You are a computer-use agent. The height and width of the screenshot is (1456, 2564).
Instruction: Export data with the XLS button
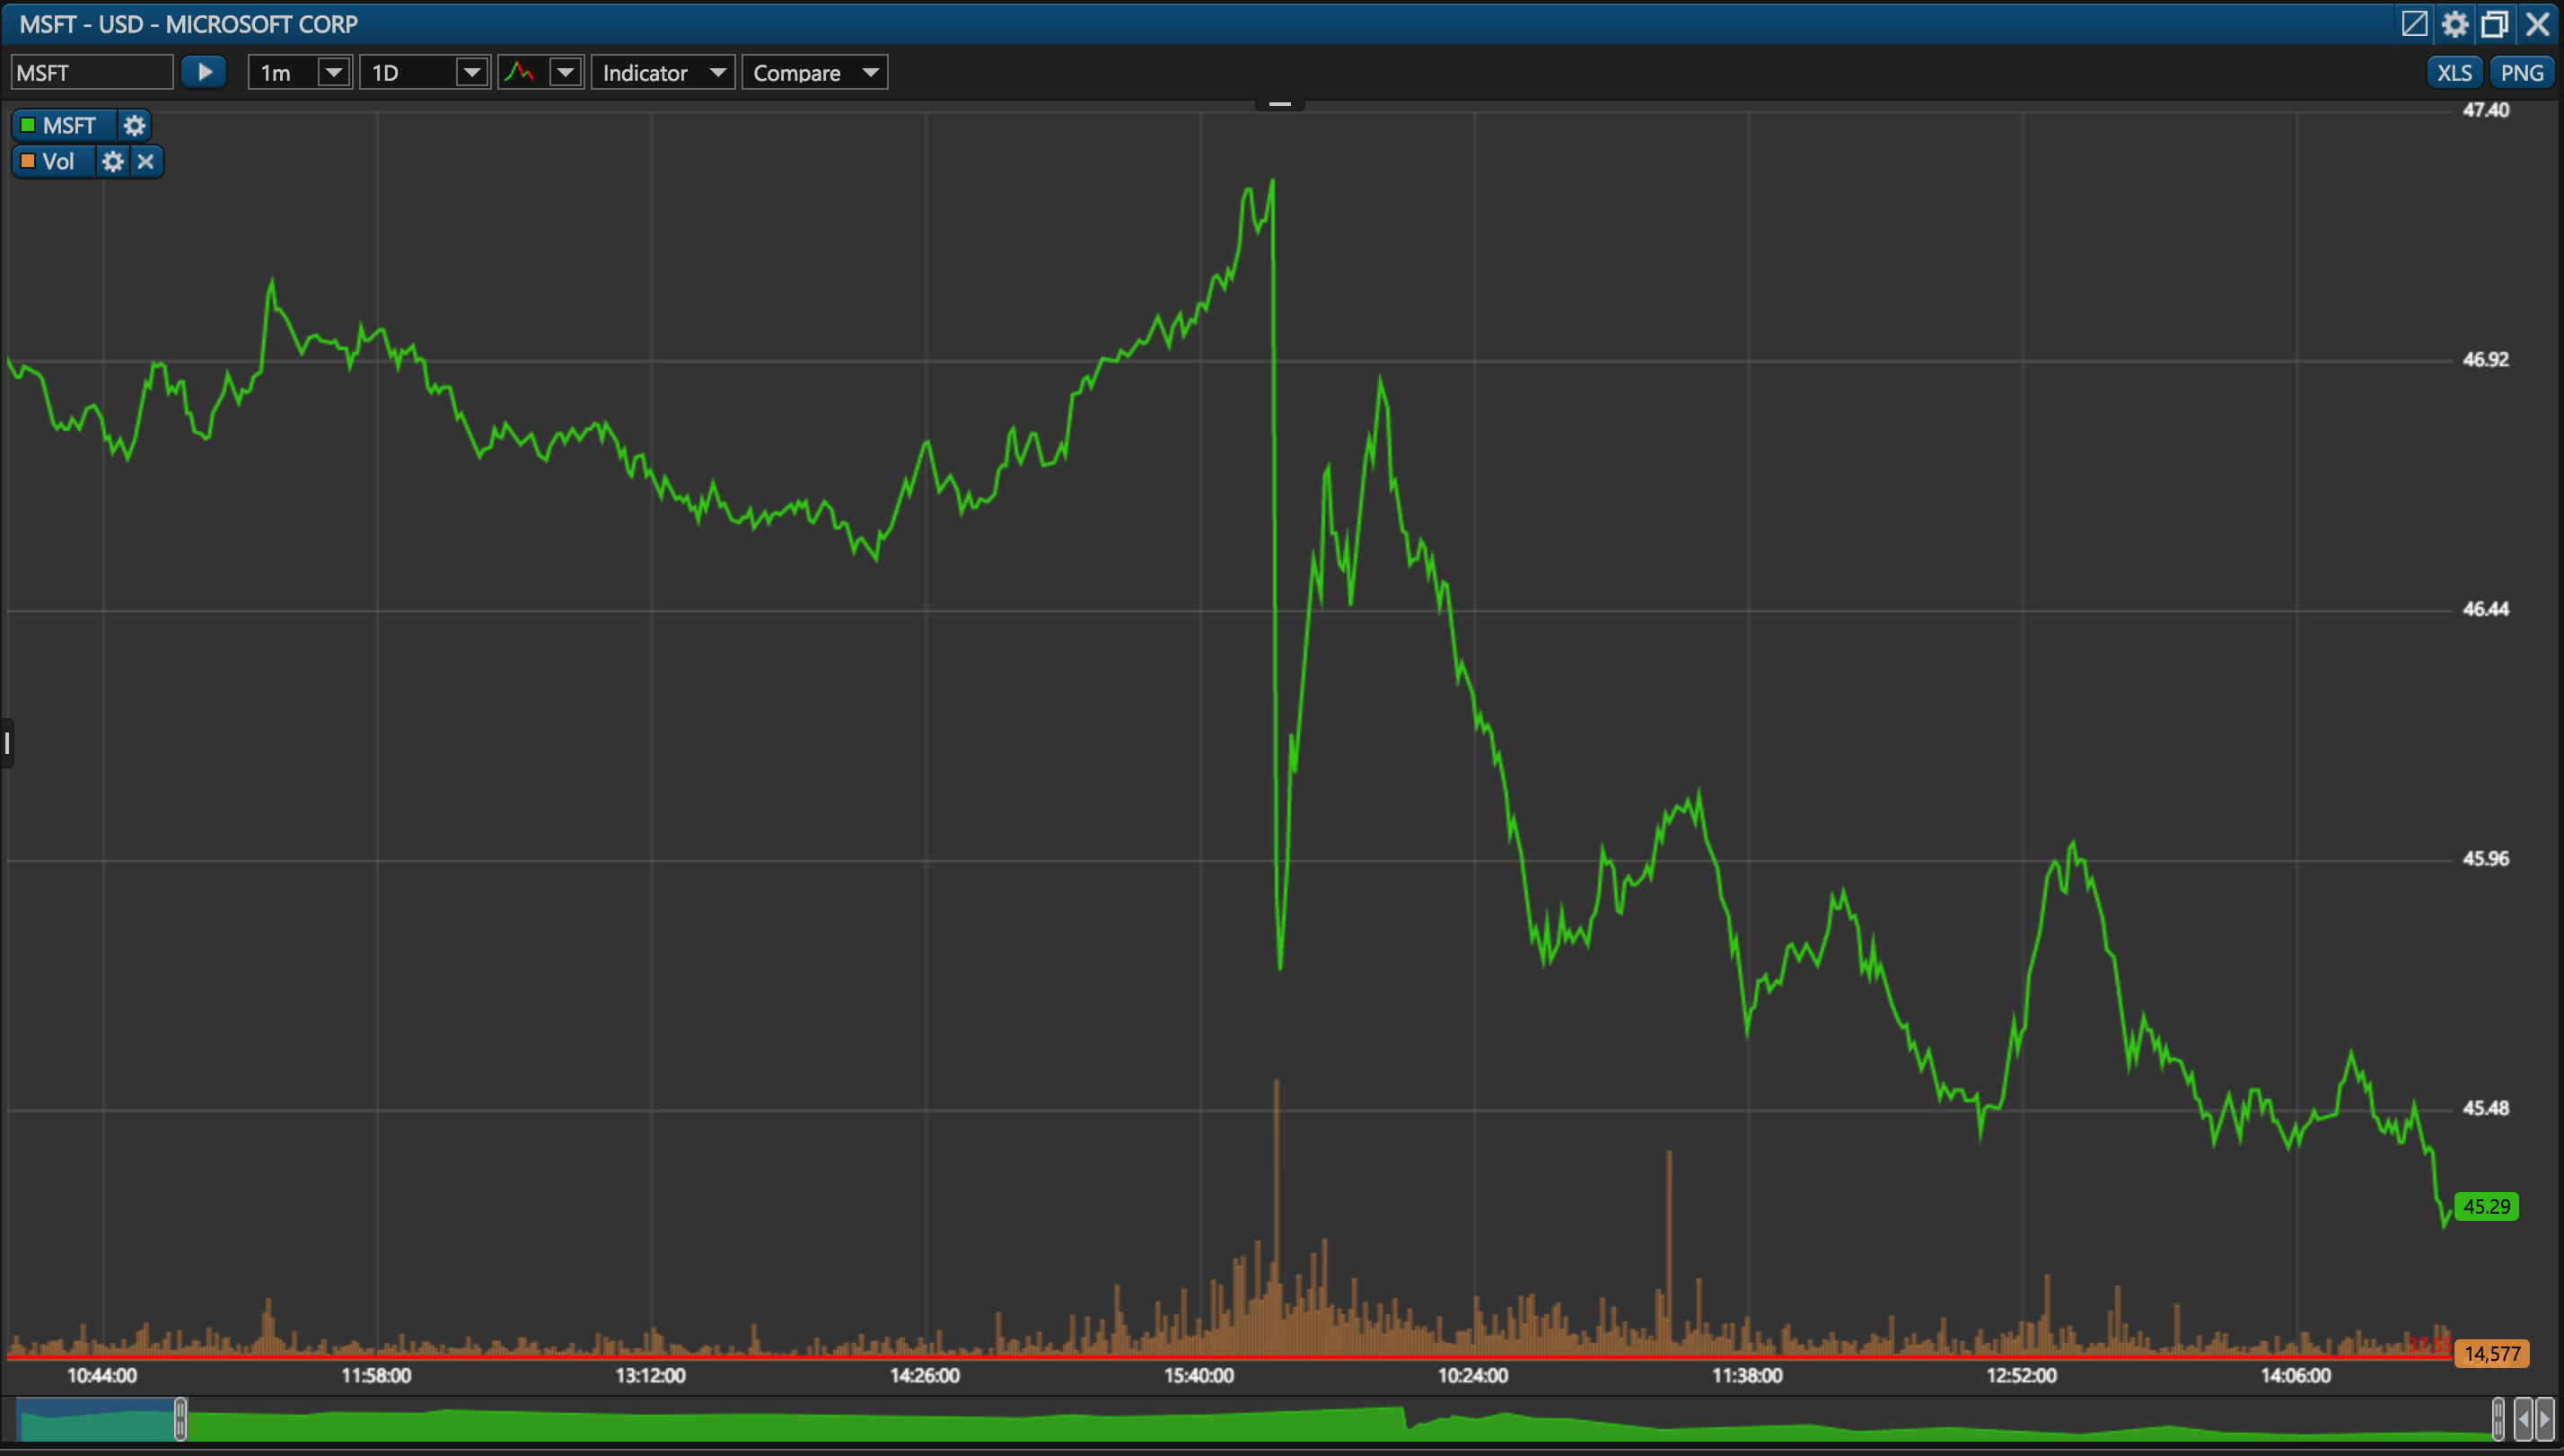pyautogui.click(x=2454, y=72)
